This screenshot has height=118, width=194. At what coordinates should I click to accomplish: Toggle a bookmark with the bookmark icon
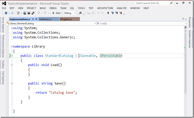(108, 13)
